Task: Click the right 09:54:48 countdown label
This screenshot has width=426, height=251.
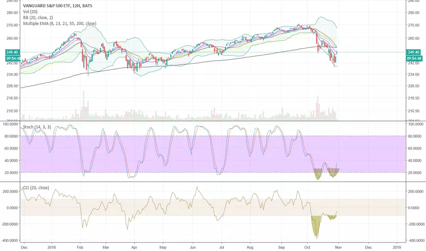Action: (414, 58)
